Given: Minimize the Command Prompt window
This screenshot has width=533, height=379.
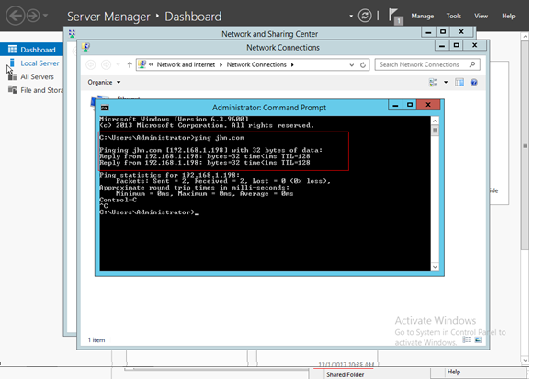Looking at the screenshot, I should 395,105.
